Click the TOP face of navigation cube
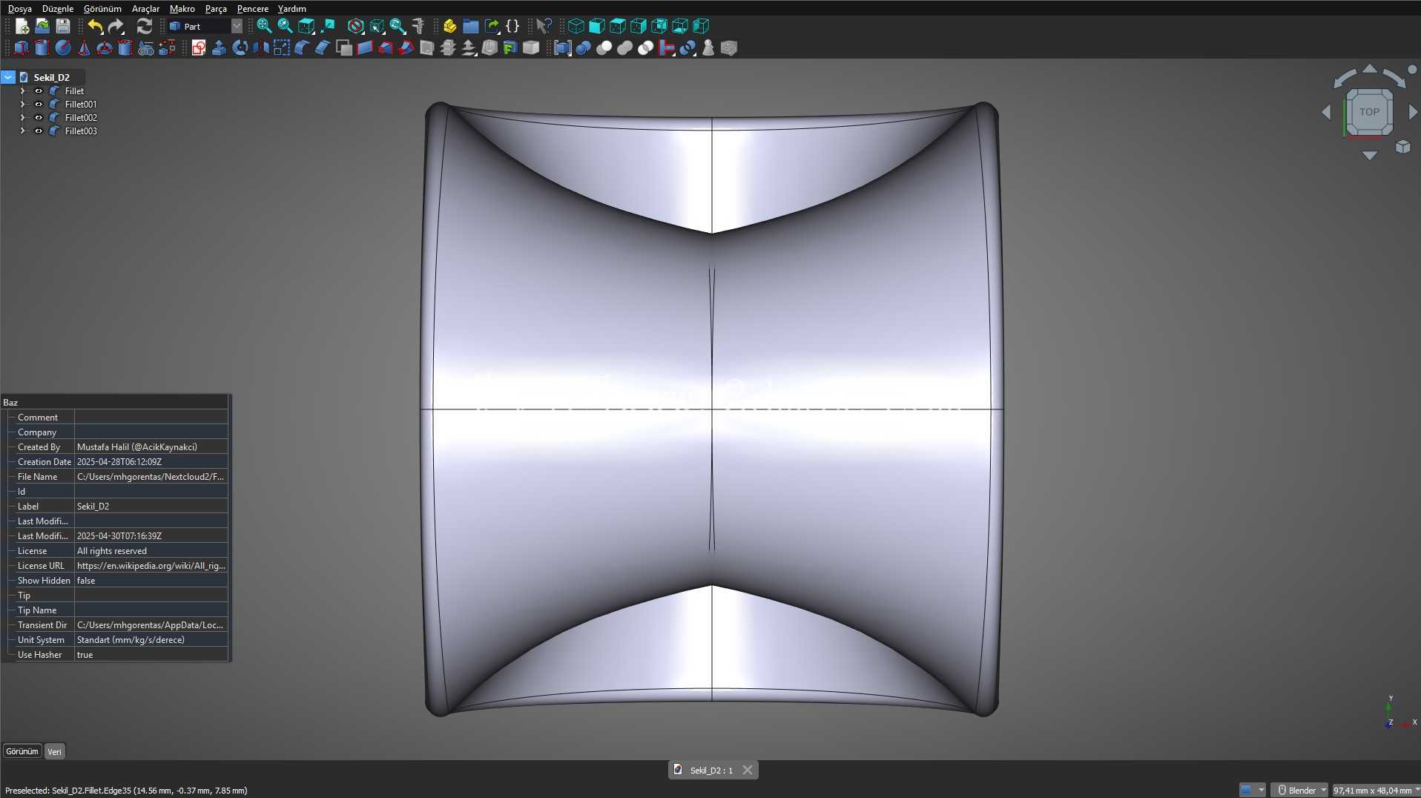Viewport: 1421px width, 798px height. click(x=1369, y=112)
